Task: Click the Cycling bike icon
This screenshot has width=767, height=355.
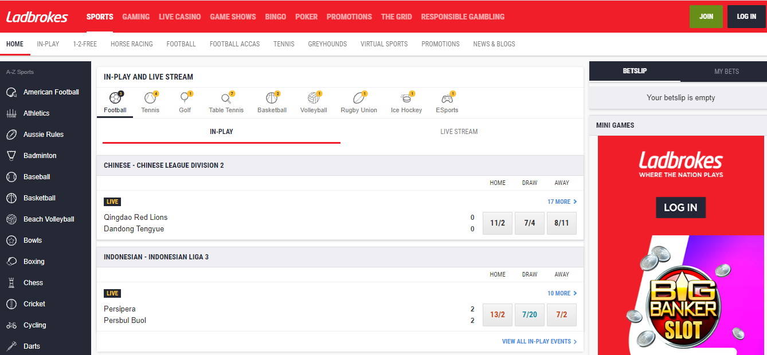Action: [x=11, y=325]
